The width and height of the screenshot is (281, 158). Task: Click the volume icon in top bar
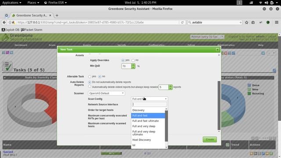tap(267, 3)
